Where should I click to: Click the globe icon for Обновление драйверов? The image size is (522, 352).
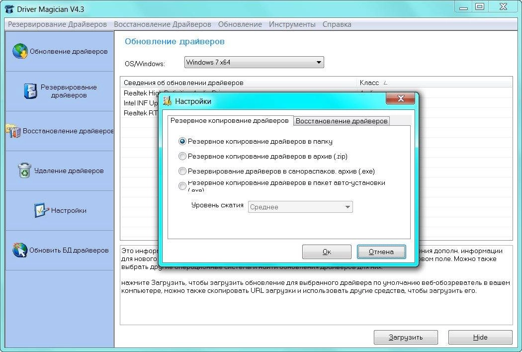point(20,51)
